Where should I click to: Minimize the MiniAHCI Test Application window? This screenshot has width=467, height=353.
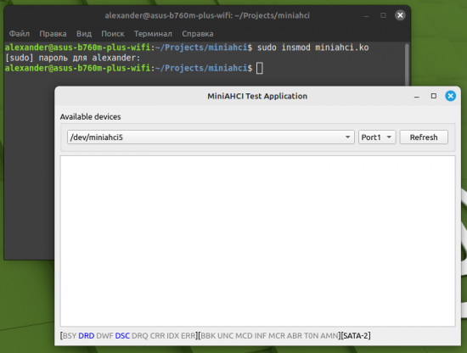pyautogui.click(x=417, y=97)
